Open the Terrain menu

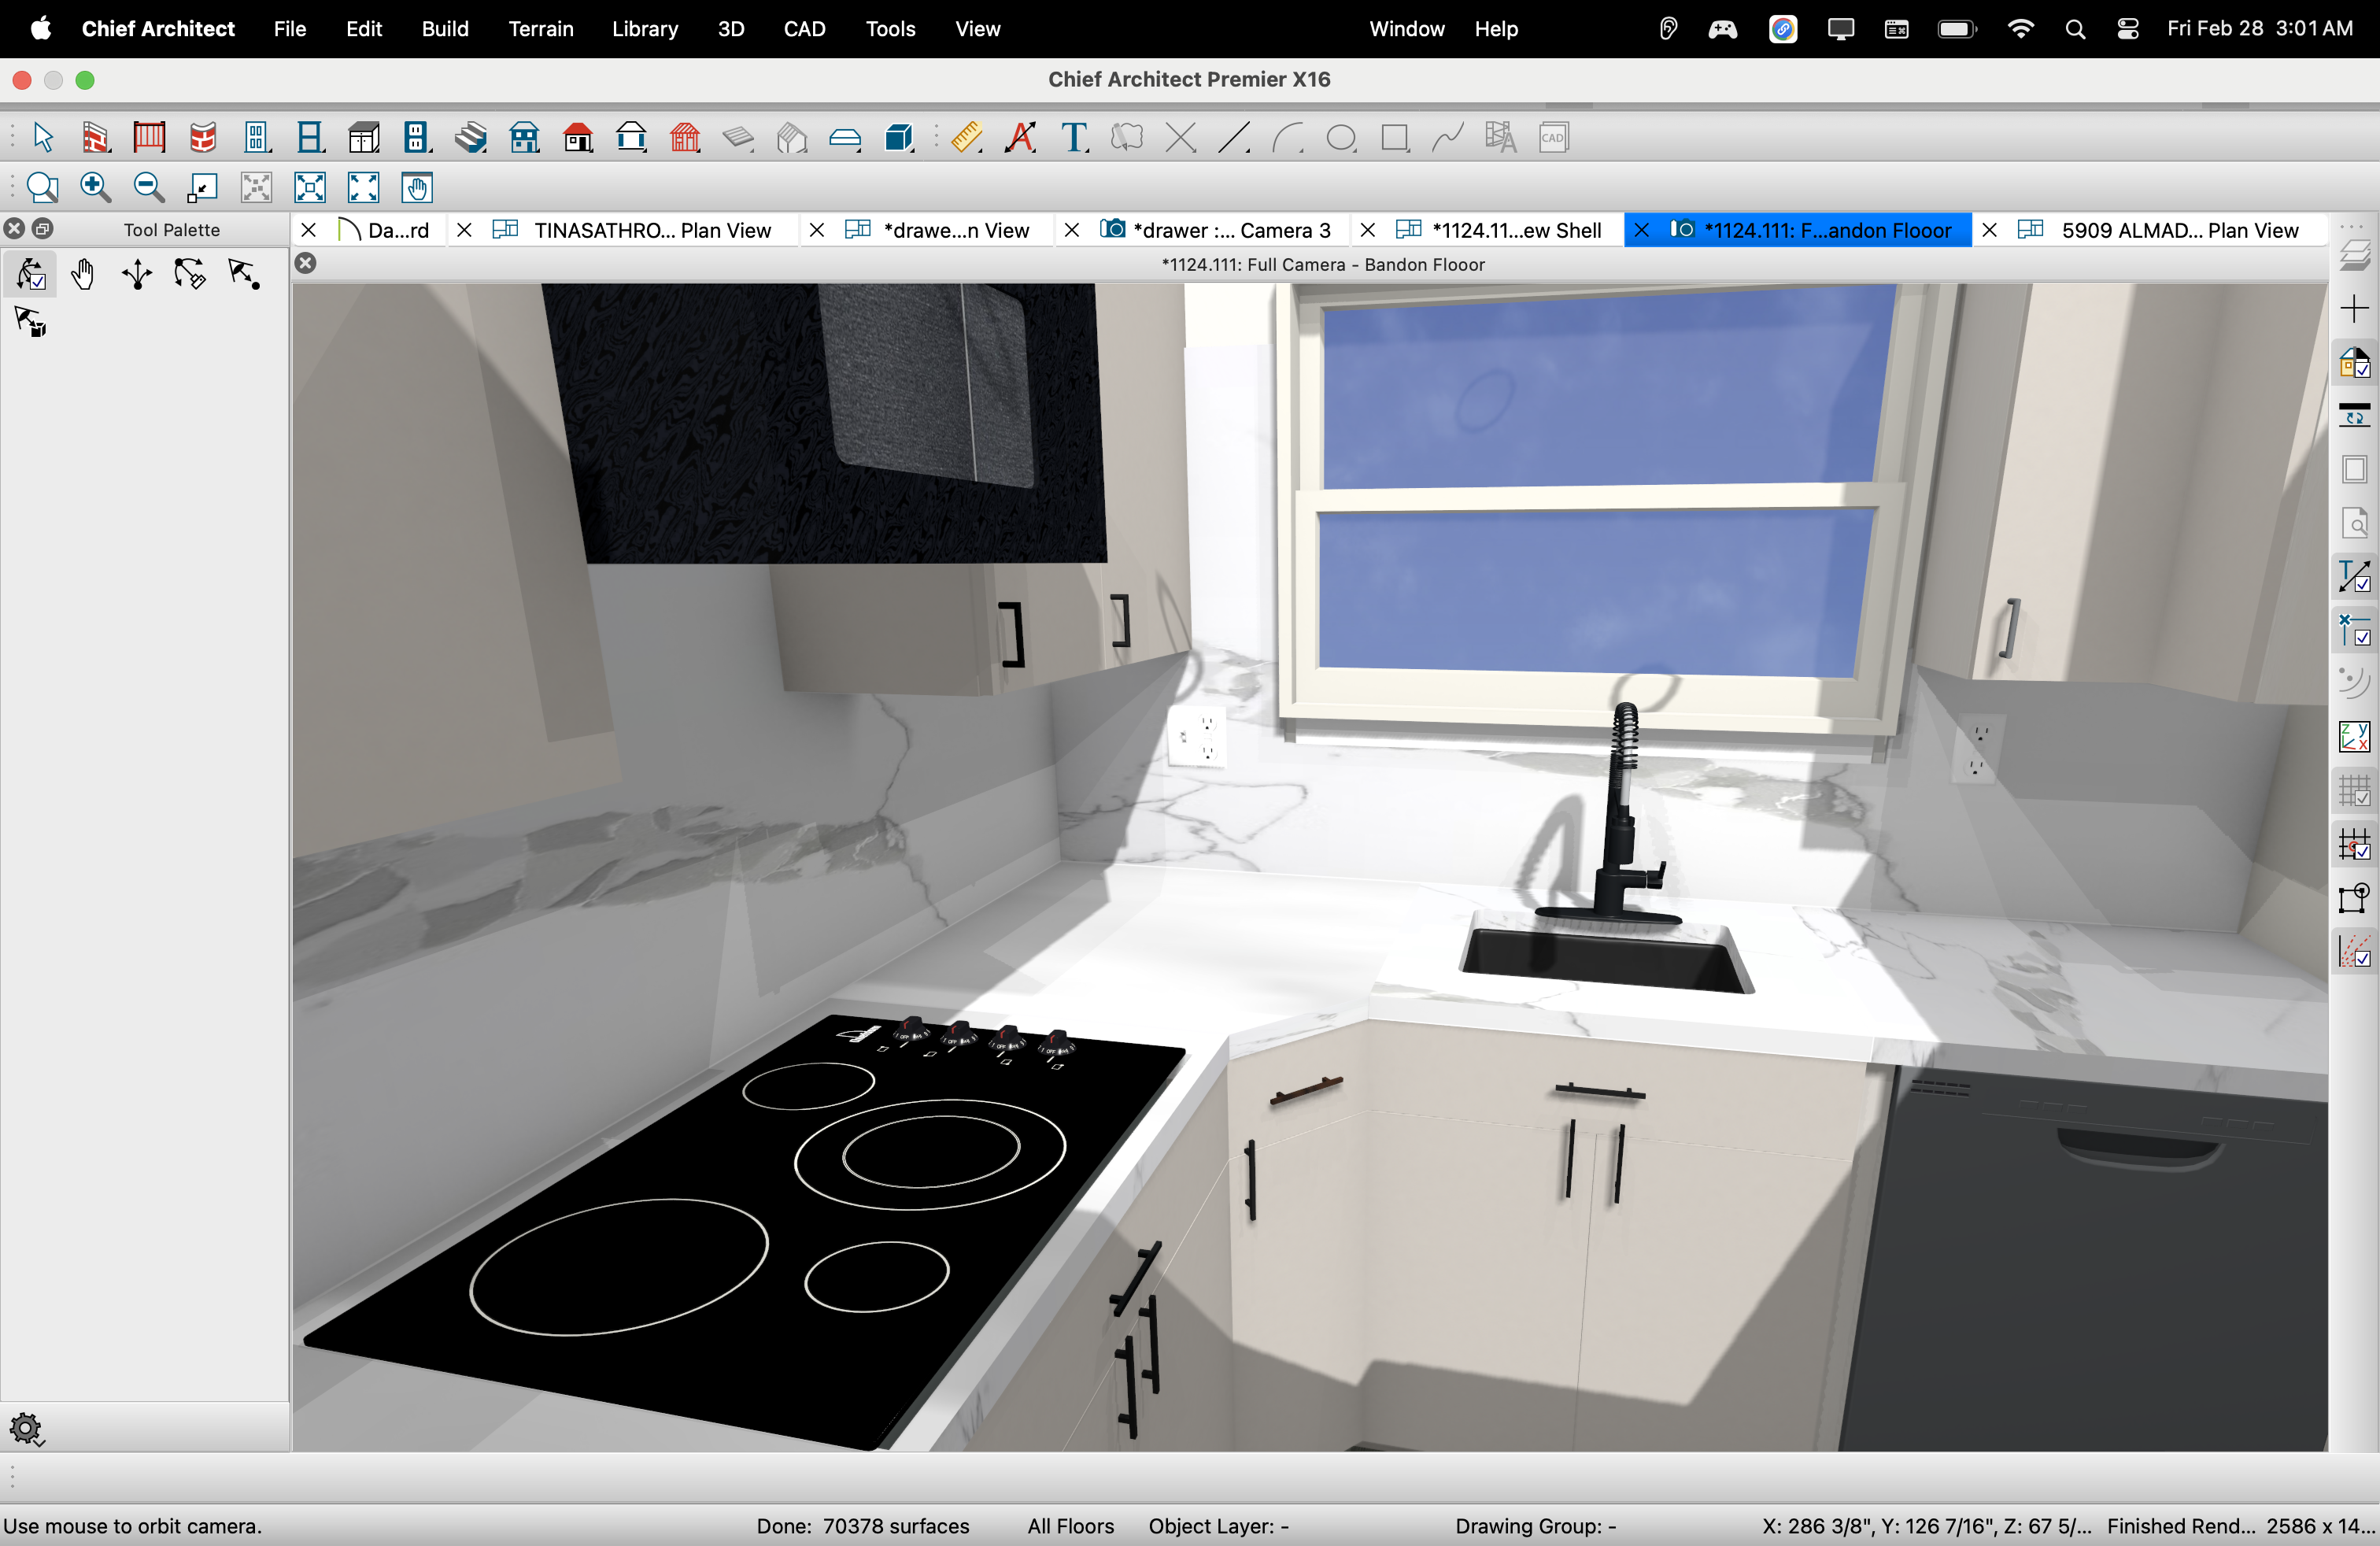[540, 29]
